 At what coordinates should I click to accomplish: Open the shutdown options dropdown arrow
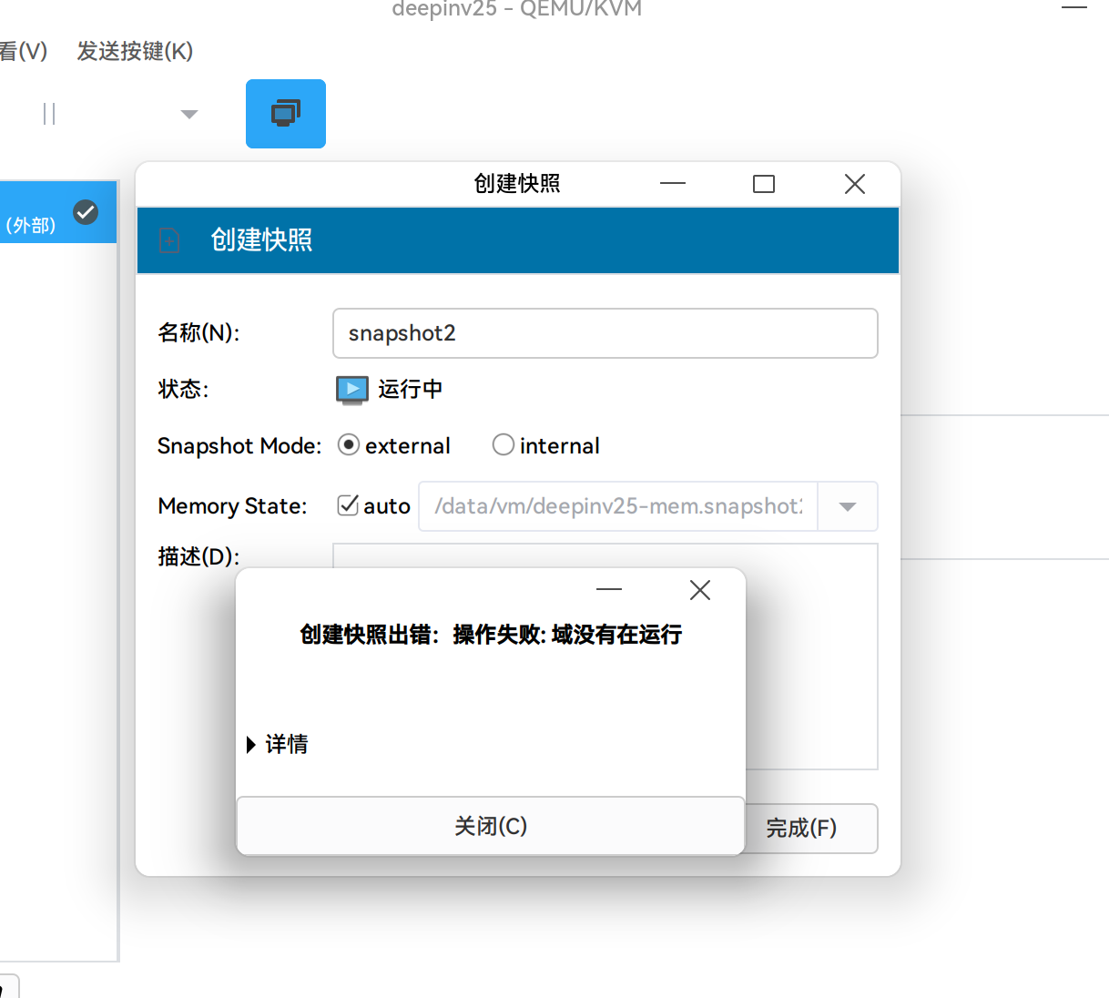pyautogui.click(x=188, y=113)
